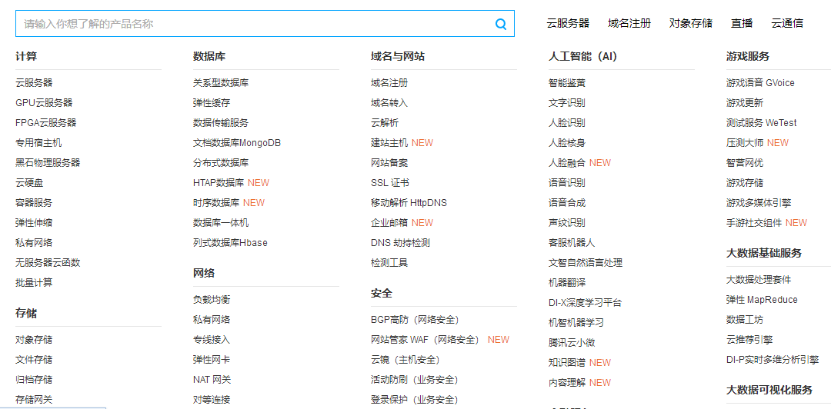Open GPU云服务器 product link
Viewport: 831px width, 409px height.
point(44,103)
